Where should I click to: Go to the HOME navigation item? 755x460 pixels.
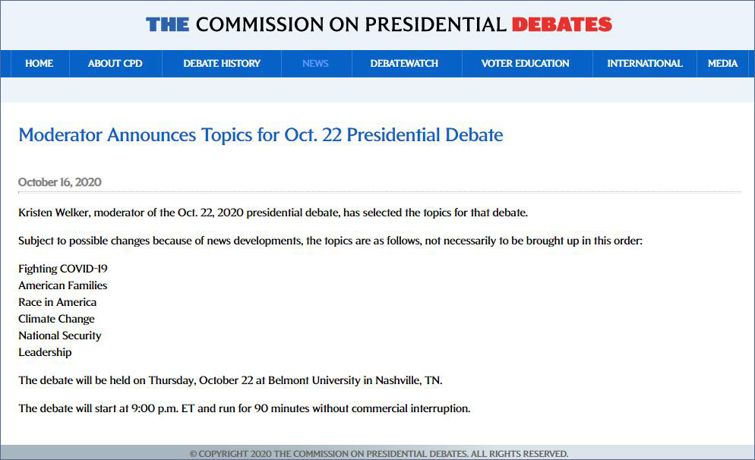(39, 64)
